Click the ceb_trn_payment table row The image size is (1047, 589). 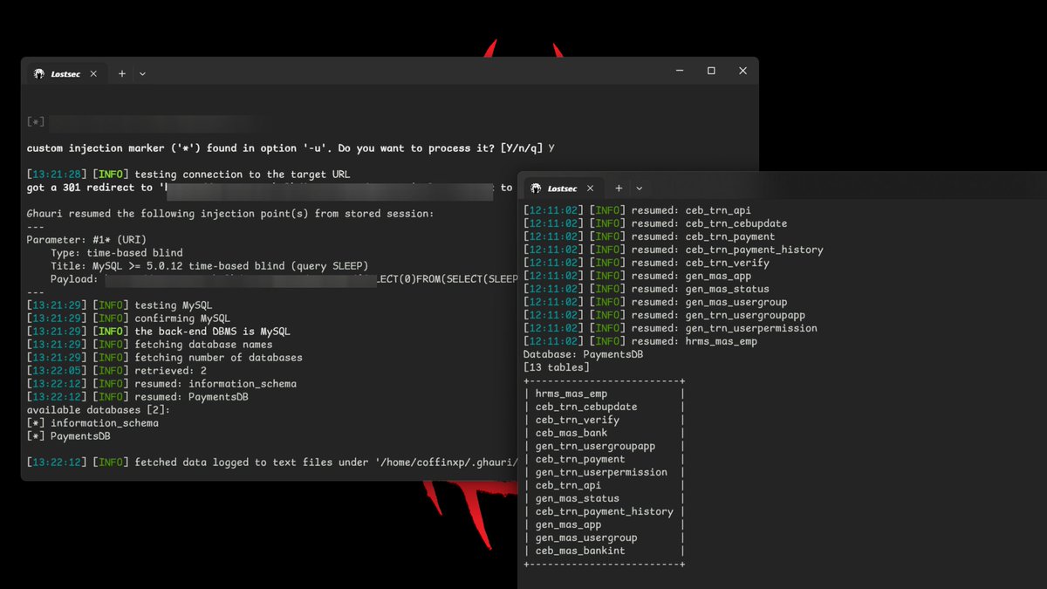click(x=604, y=459)
